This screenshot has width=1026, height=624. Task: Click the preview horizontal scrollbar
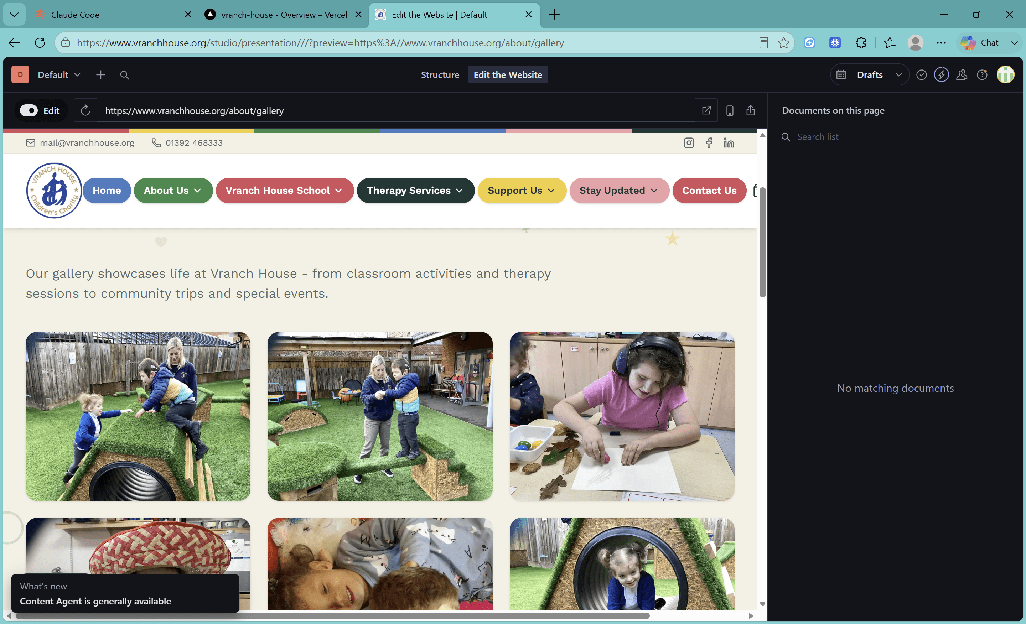point(332,616)
